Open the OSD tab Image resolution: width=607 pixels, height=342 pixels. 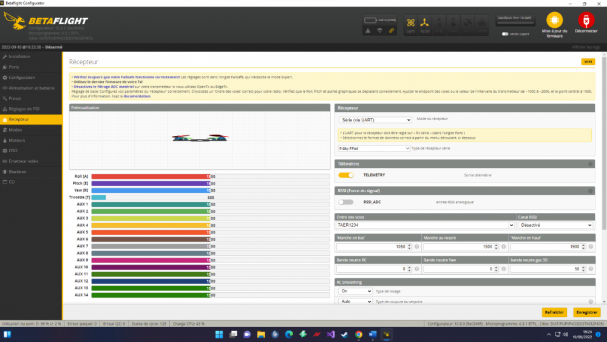(31, 150)
